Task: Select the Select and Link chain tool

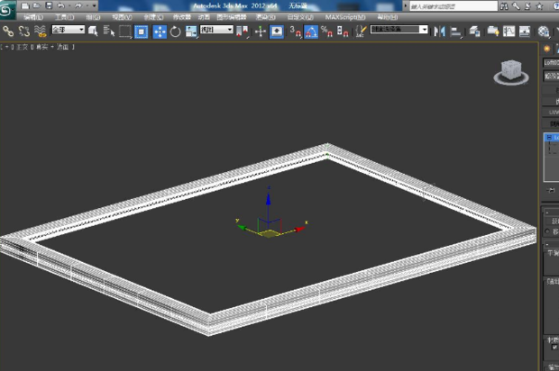Action: tap(8, 32)
